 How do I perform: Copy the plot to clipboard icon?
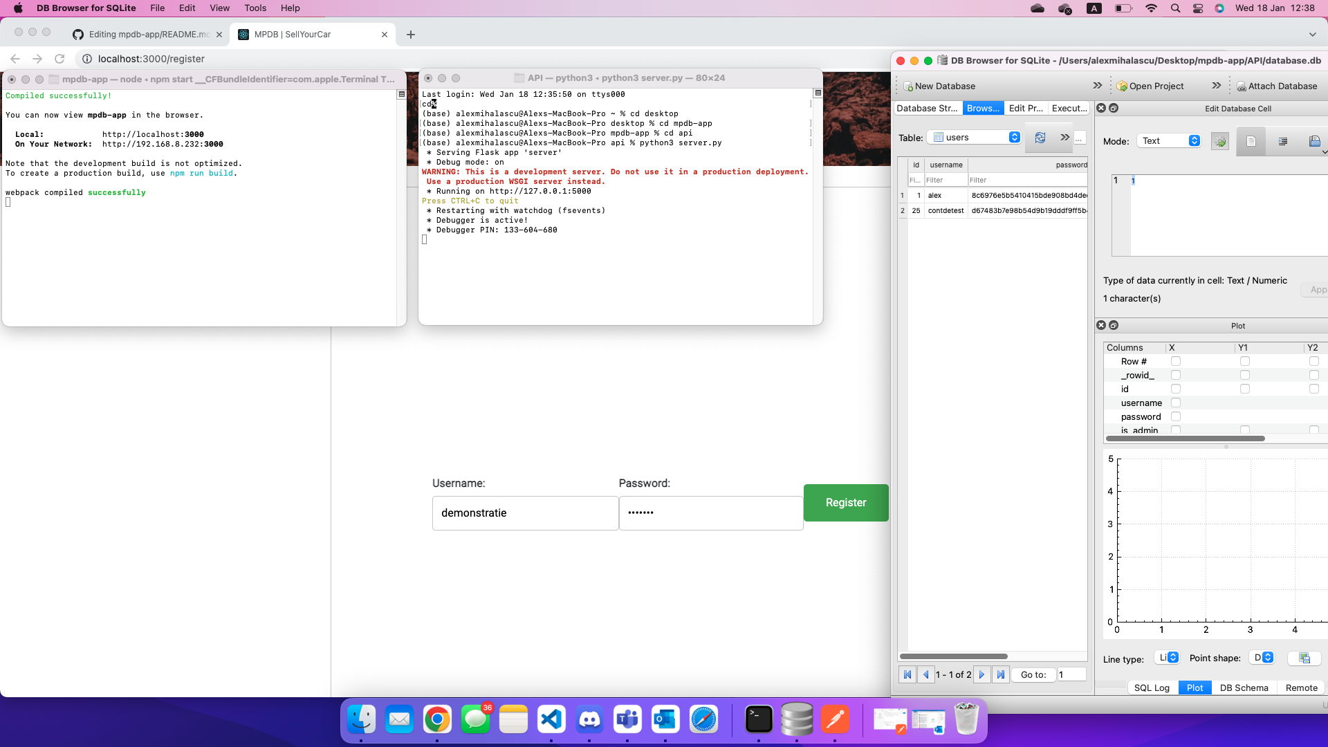pyautogui.click(x=1304, y=658)
